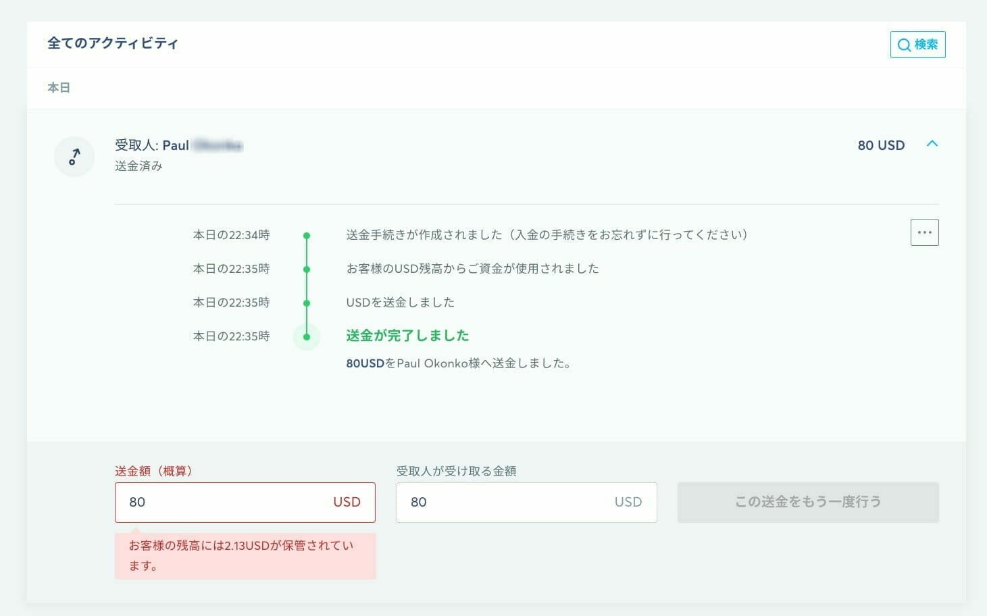This screenshot has width=987, height=616.
Task: Open the 検索 search button
Action: click(x=917, y=45)
